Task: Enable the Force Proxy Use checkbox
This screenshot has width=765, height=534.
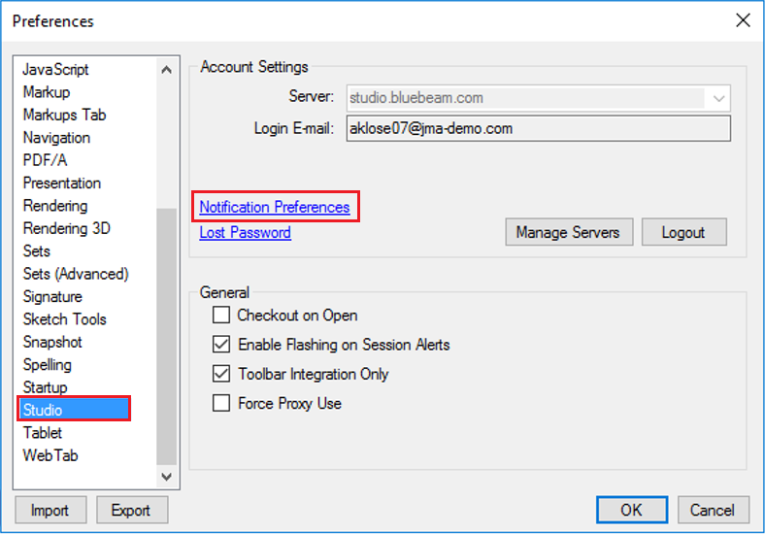Action: [x=221, y=403]
